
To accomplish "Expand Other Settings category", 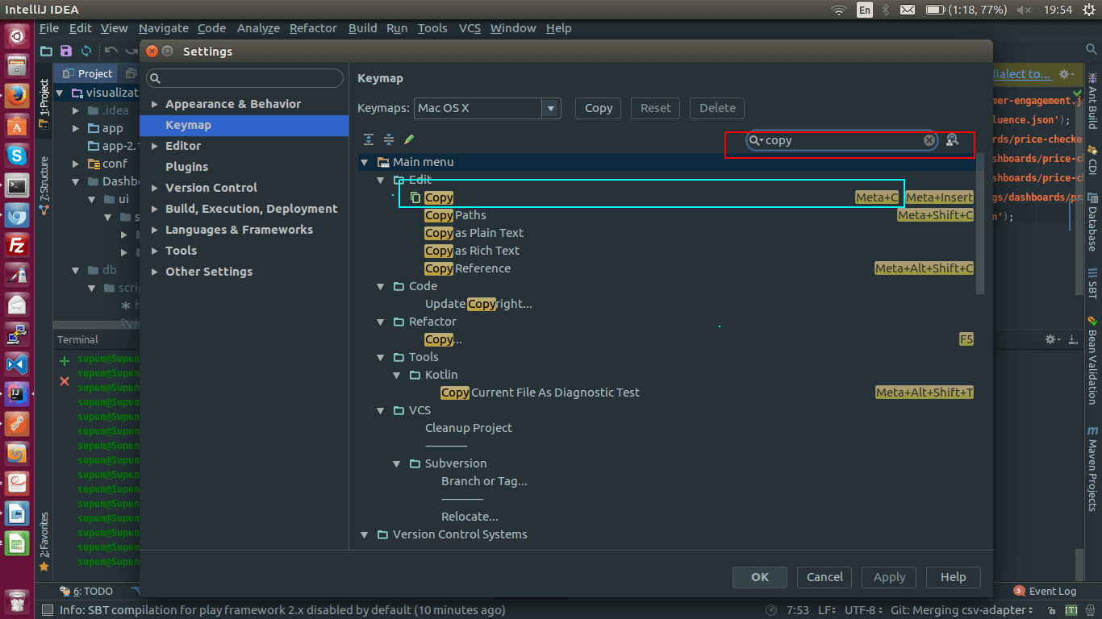I will tap(155, 272).
